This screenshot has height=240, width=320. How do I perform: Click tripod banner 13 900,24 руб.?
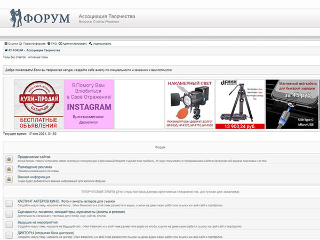[240, 105]
